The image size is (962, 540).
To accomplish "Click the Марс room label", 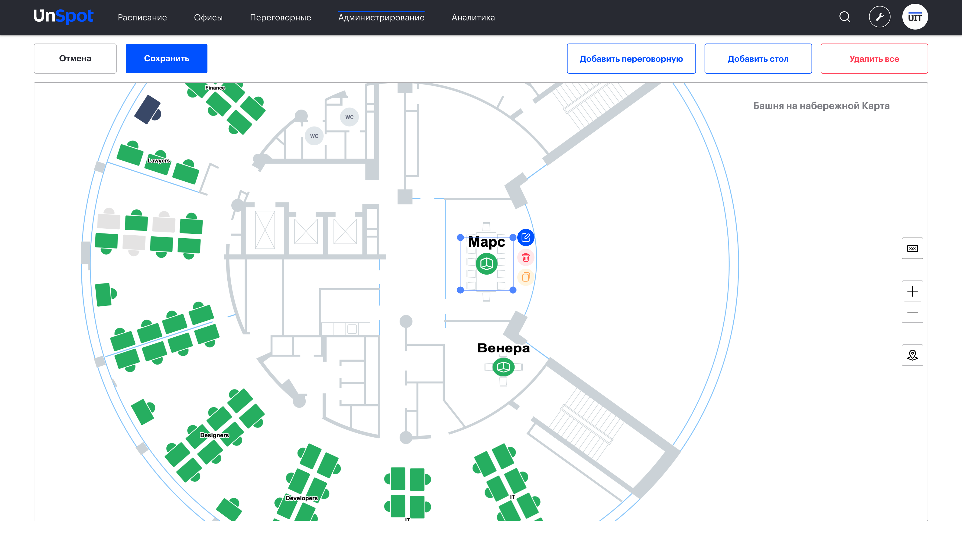I will click(x=487, y=242).
